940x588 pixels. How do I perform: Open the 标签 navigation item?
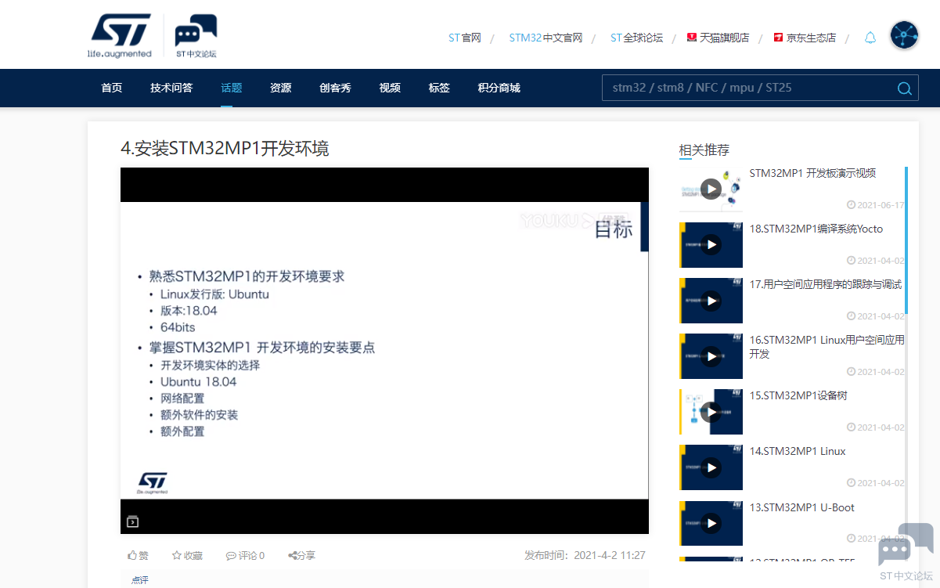coord(439,88)
